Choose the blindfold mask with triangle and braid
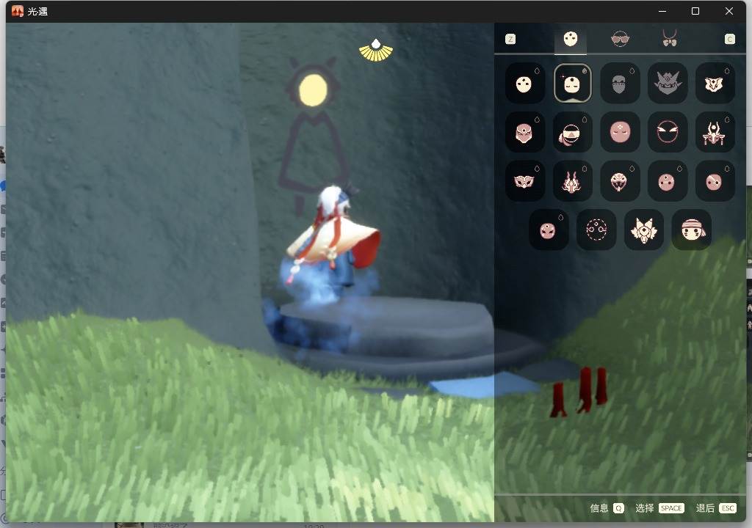 tap(572, 132)
